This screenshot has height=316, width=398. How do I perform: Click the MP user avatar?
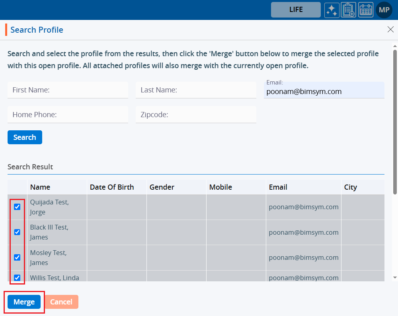[384, 10]
